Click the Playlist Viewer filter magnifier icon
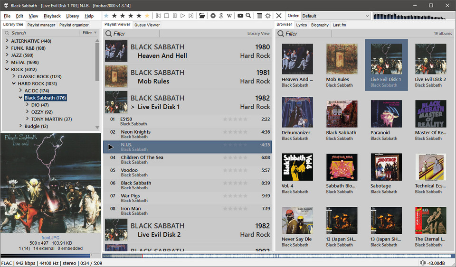 108,34
